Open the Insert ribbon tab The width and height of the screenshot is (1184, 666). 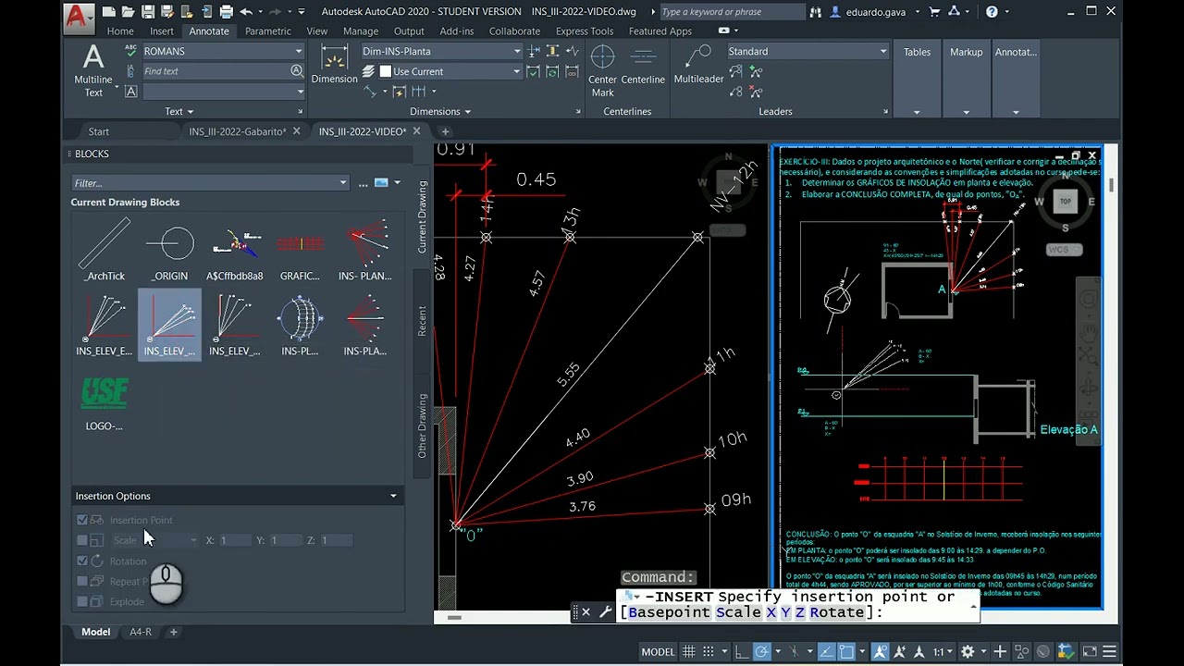(x=162, y=31)
